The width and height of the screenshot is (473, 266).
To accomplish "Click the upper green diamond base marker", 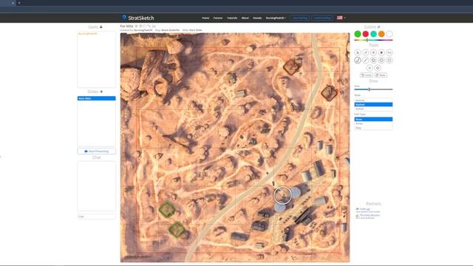I will pos(167,209).
